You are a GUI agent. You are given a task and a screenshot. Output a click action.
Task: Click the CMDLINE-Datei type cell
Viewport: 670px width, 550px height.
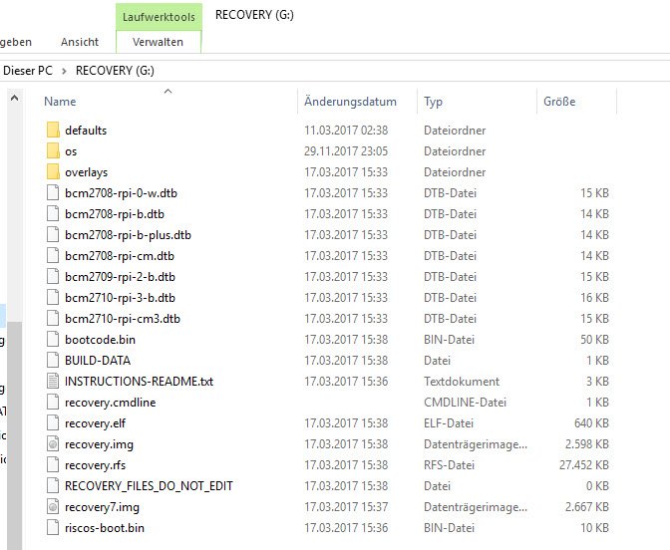[465, 403]
